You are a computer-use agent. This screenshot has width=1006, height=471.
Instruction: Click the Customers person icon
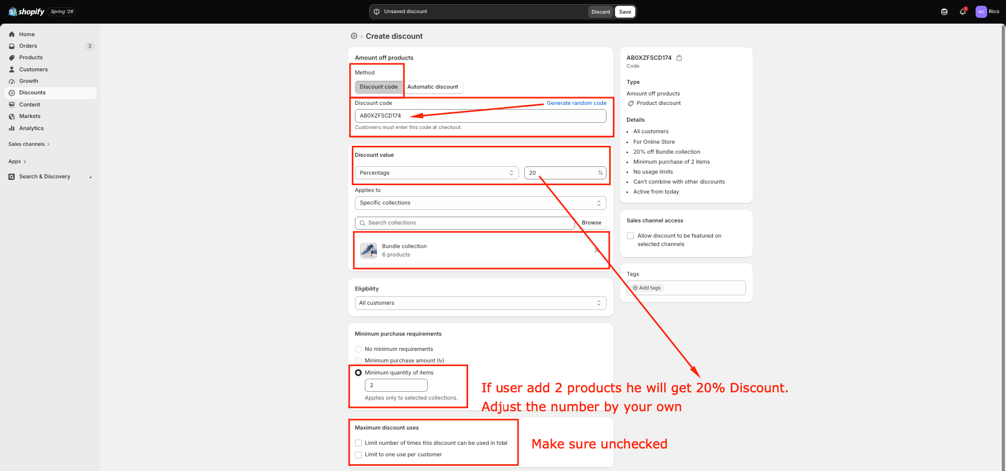click(12, 69)
